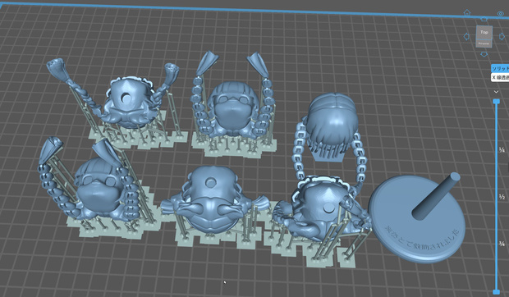Switch to X線透過 x-ray display mode
The image size is (509, 297).
pos(500,77)
